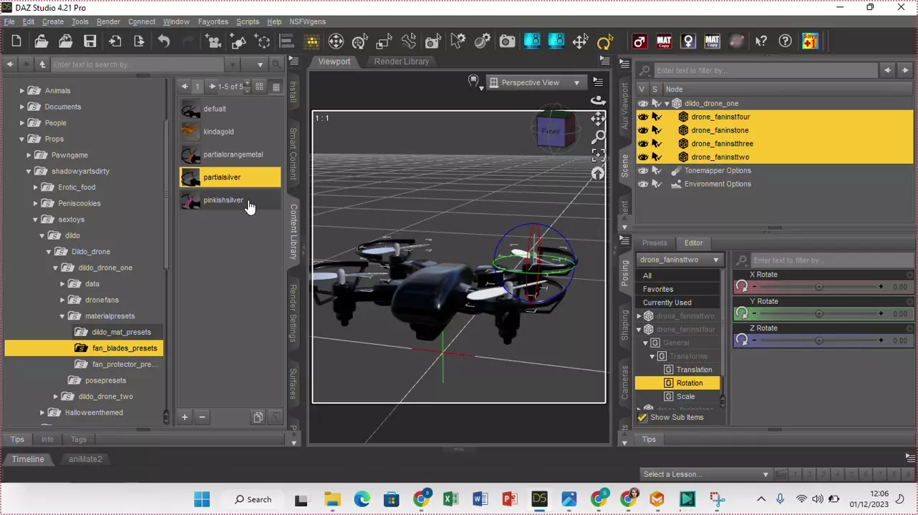The width and height of the screenshot is (918, 515).
Task: Click the New scene toolbar icon
Action: click(x=16, y=41)
